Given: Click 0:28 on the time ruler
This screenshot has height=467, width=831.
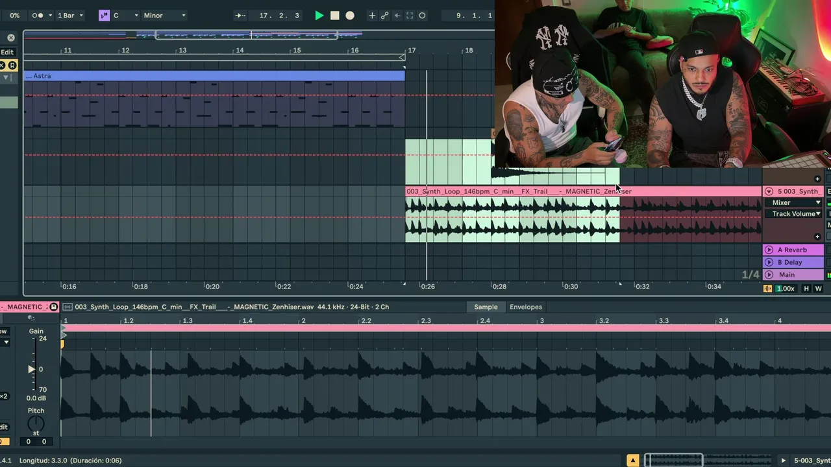Looking at the screenshot, I should [499, 286].
